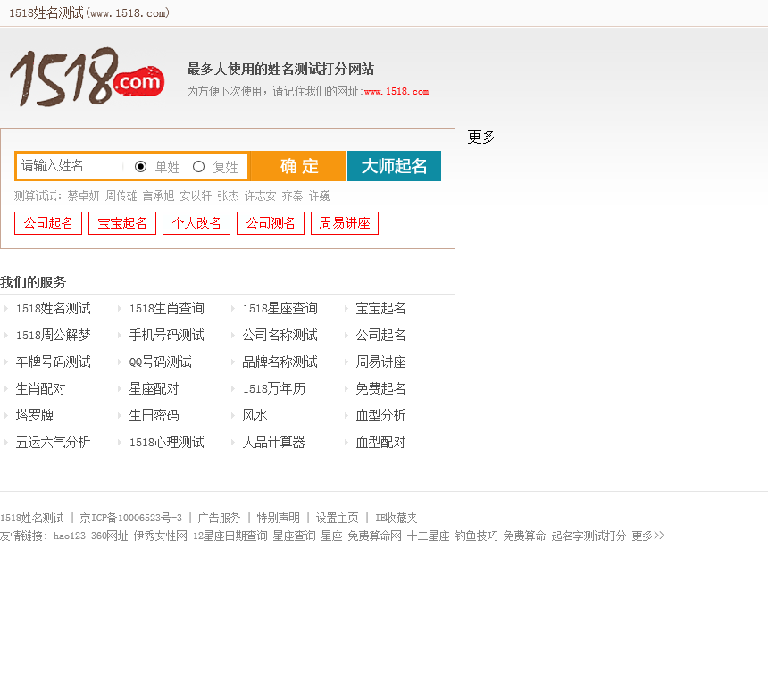Open the red 公司起名 button
Image resolution: width=768 pixels, height=698 pixels.
48,223
